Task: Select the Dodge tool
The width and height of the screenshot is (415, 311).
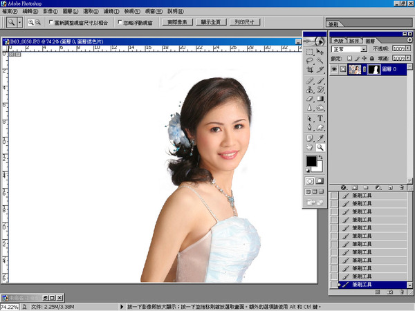Action: pyautogui.click(x=320, y=108)
